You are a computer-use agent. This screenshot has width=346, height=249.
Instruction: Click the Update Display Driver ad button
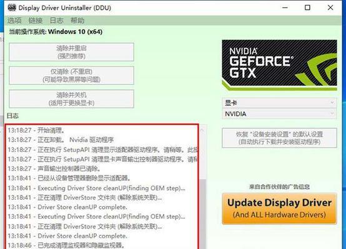tap(279, 209)
